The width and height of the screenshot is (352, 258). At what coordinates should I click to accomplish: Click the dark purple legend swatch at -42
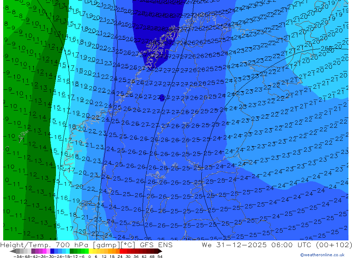click(33, 251)
